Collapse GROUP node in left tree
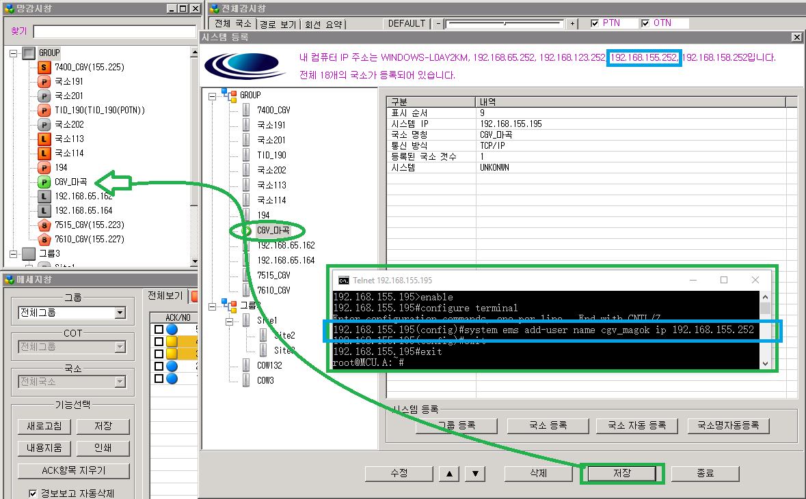 [x=14, y=53]
